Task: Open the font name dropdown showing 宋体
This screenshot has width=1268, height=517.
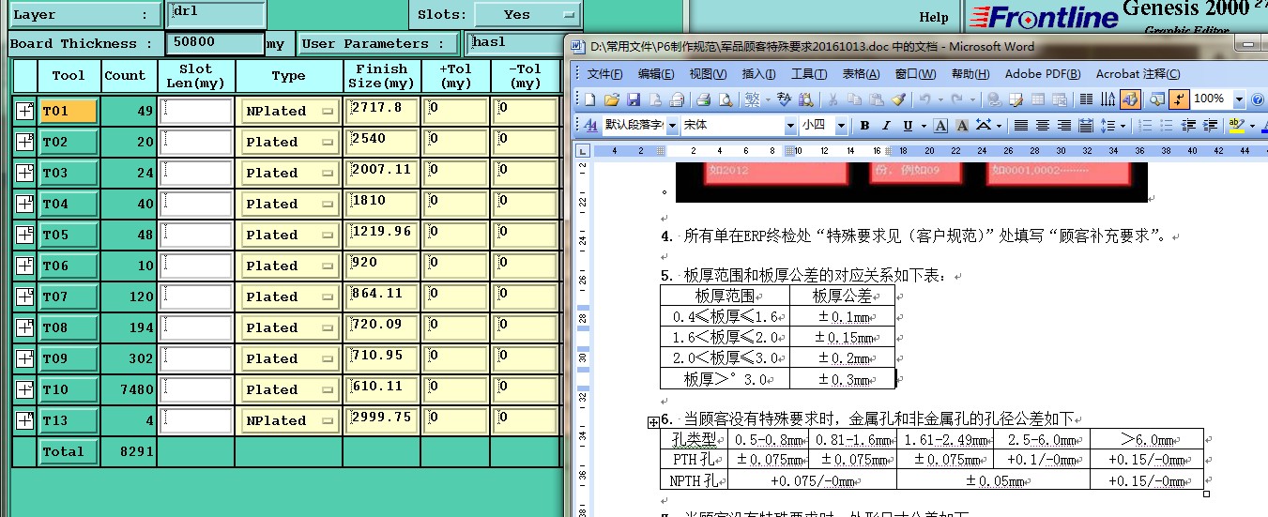Action: click(x=790, y=125)
